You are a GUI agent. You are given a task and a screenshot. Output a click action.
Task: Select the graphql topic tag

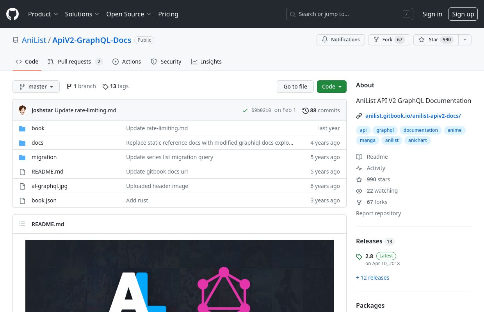[x=385, y=130]
